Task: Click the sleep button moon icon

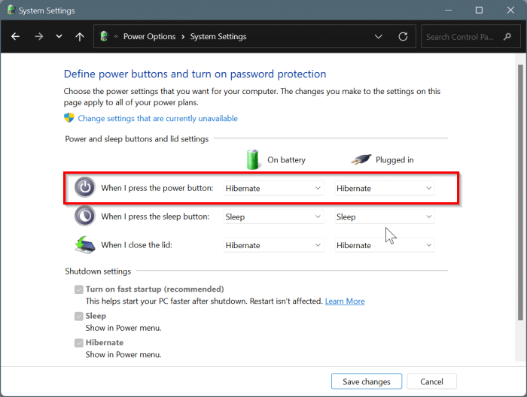Action: pos(85,217)
